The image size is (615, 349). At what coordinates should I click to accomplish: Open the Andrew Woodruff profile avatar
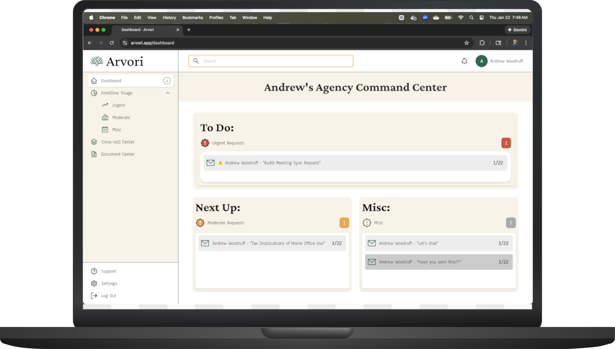(481, 61)
